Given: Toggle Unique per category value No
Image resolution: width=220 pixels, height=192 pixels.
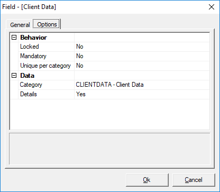Looking at the screenshot, I should (x=142, y=66).
